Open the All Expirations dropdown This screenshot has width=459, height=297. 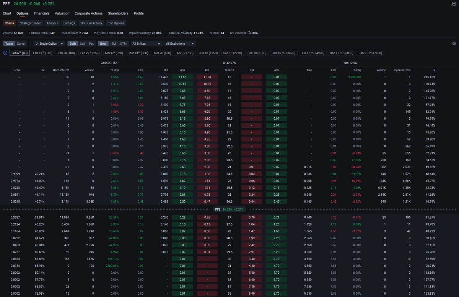point(180,44)
